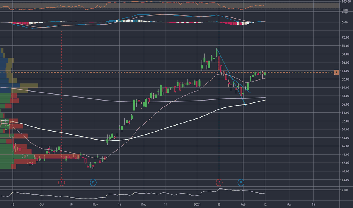Screen dimensions: 353x208
Task: Click the Nov date label
Action: [x=95, y=204]
